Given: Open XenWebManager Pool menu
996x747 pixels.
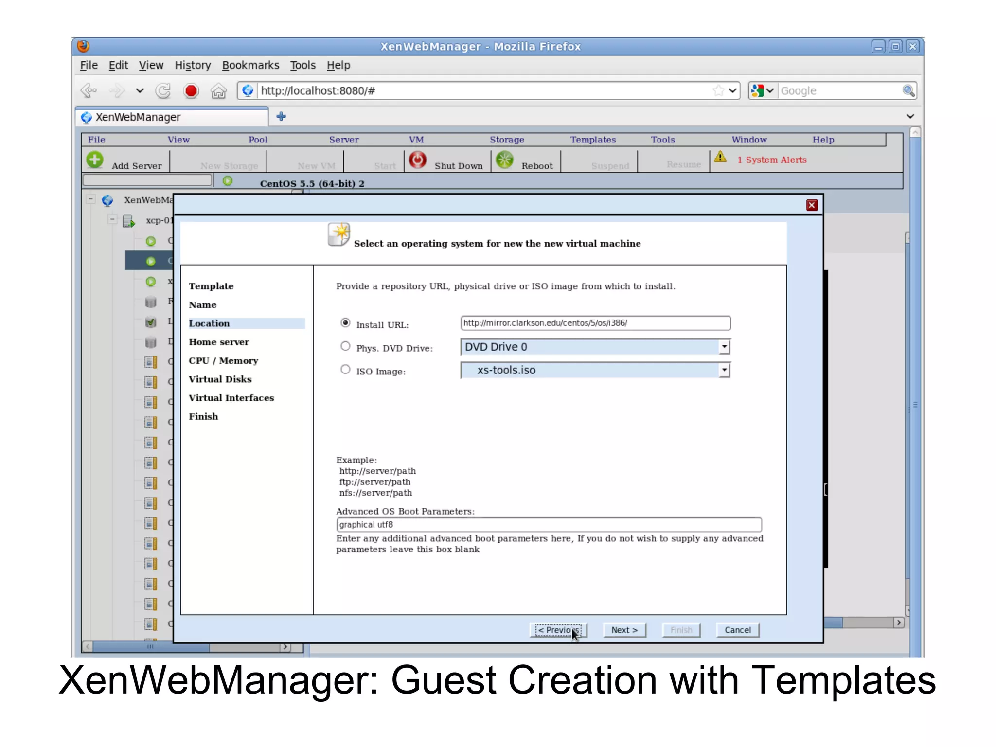Looking at the screenshot, I should pos(258,140).
